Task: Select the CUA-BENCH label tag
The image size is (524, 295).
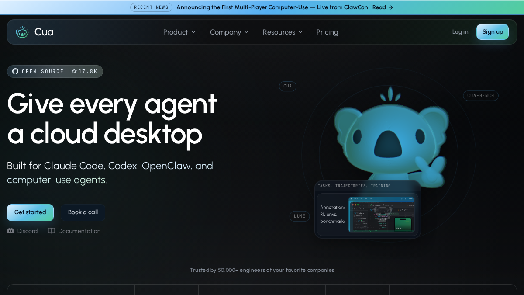Action: [481, 96]
